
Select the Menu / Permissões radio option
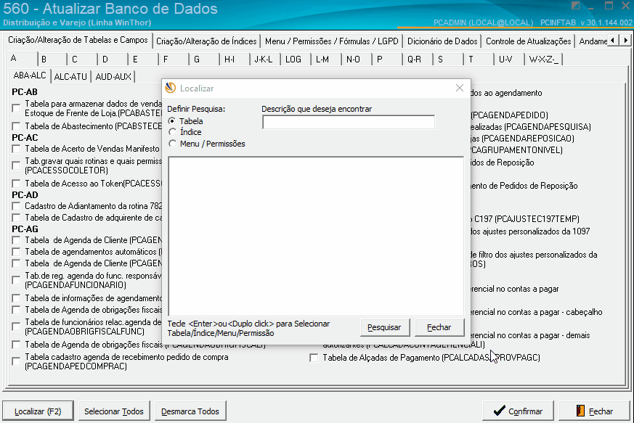(x=172, y=144)
